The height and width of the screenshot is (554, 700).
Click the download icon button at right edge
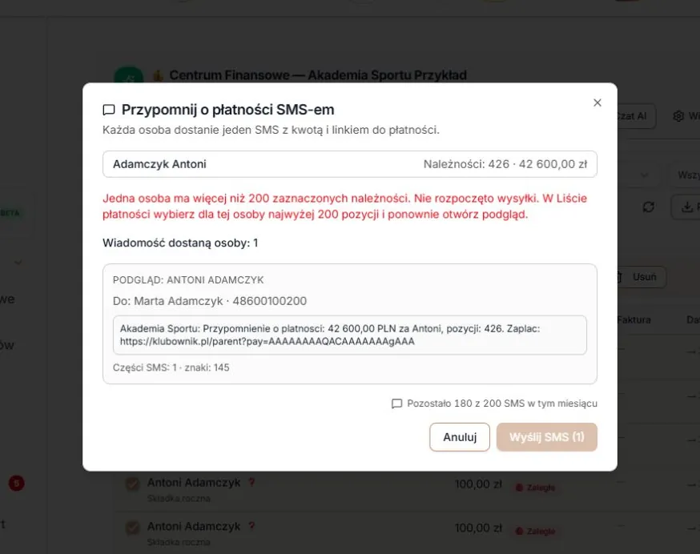tap(686, 207)
